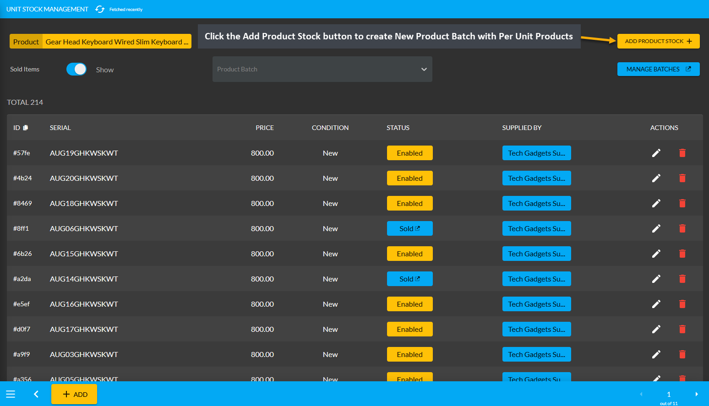This screenshot has width=709, height=406.
Task: Edit row AUG06GHKWSKWT with pencil icon
Action: (x=656, y=228)
